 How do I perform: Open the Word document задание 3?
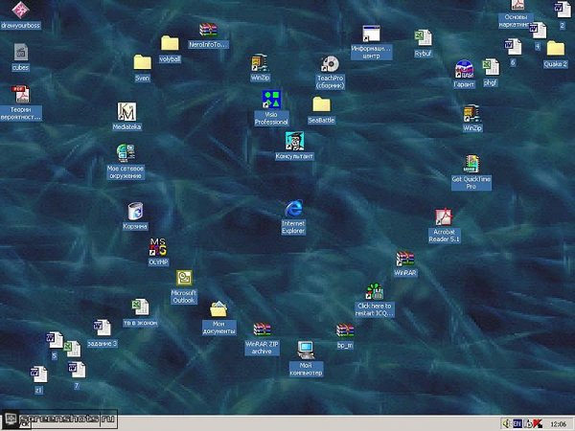101,328
